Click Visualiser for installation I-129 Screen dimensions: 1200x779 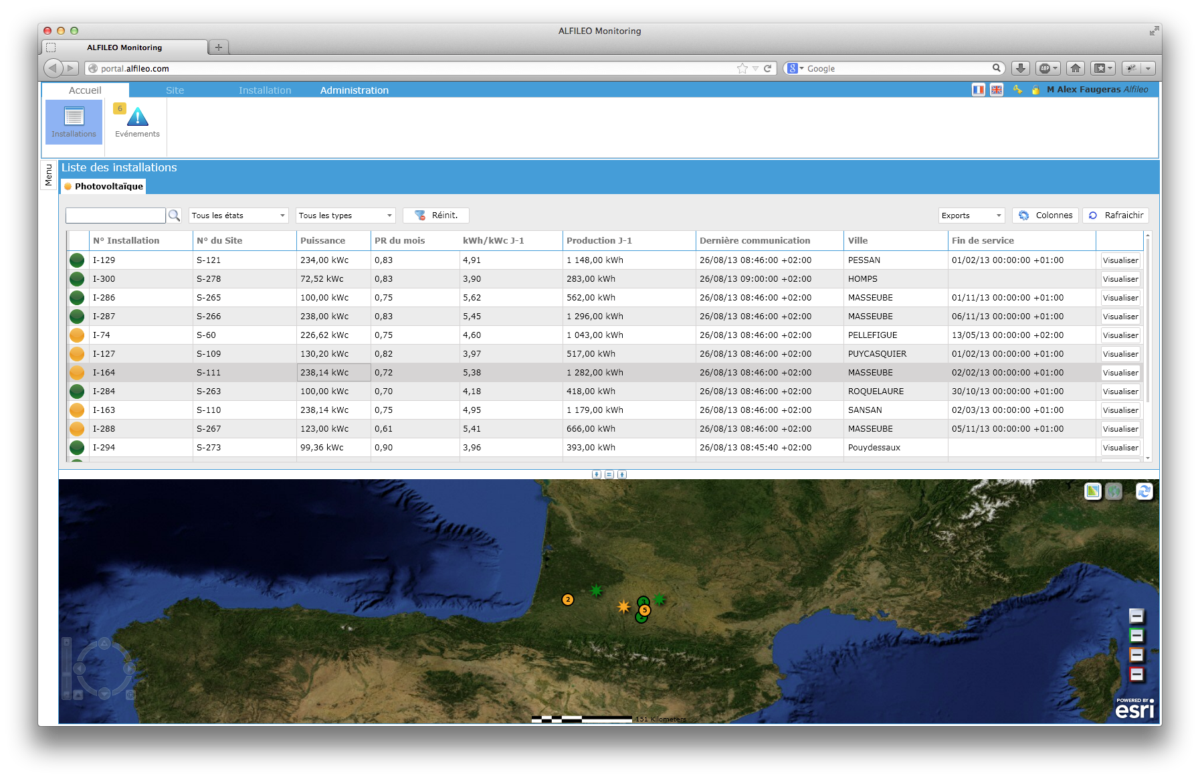click(x=1120, y=260)
